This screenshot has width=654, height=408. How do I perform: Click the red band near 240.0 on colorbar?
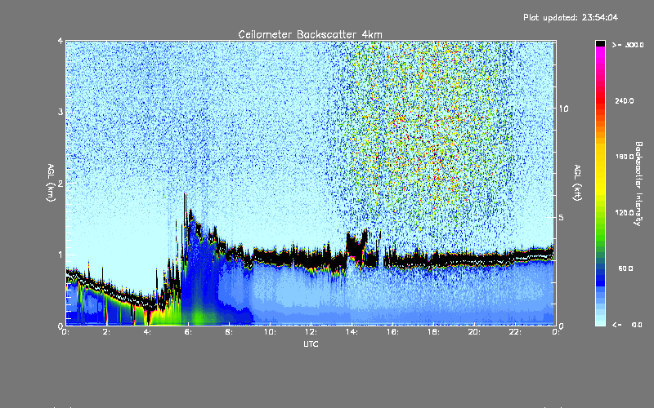tap(600, 100)
